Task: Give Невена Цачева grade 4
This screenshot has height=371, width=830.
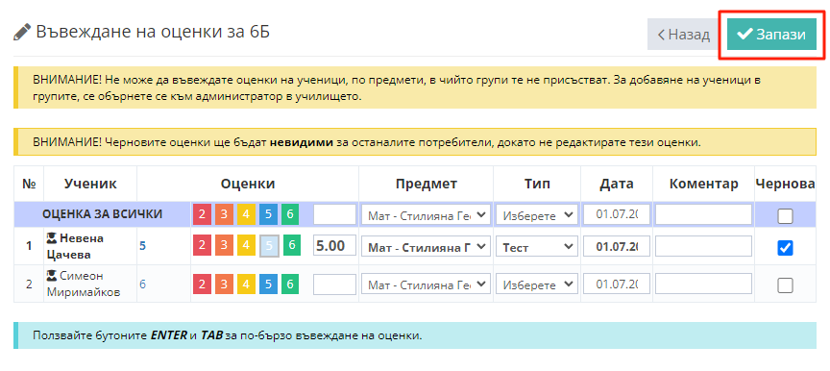Action: click(246, 245)
